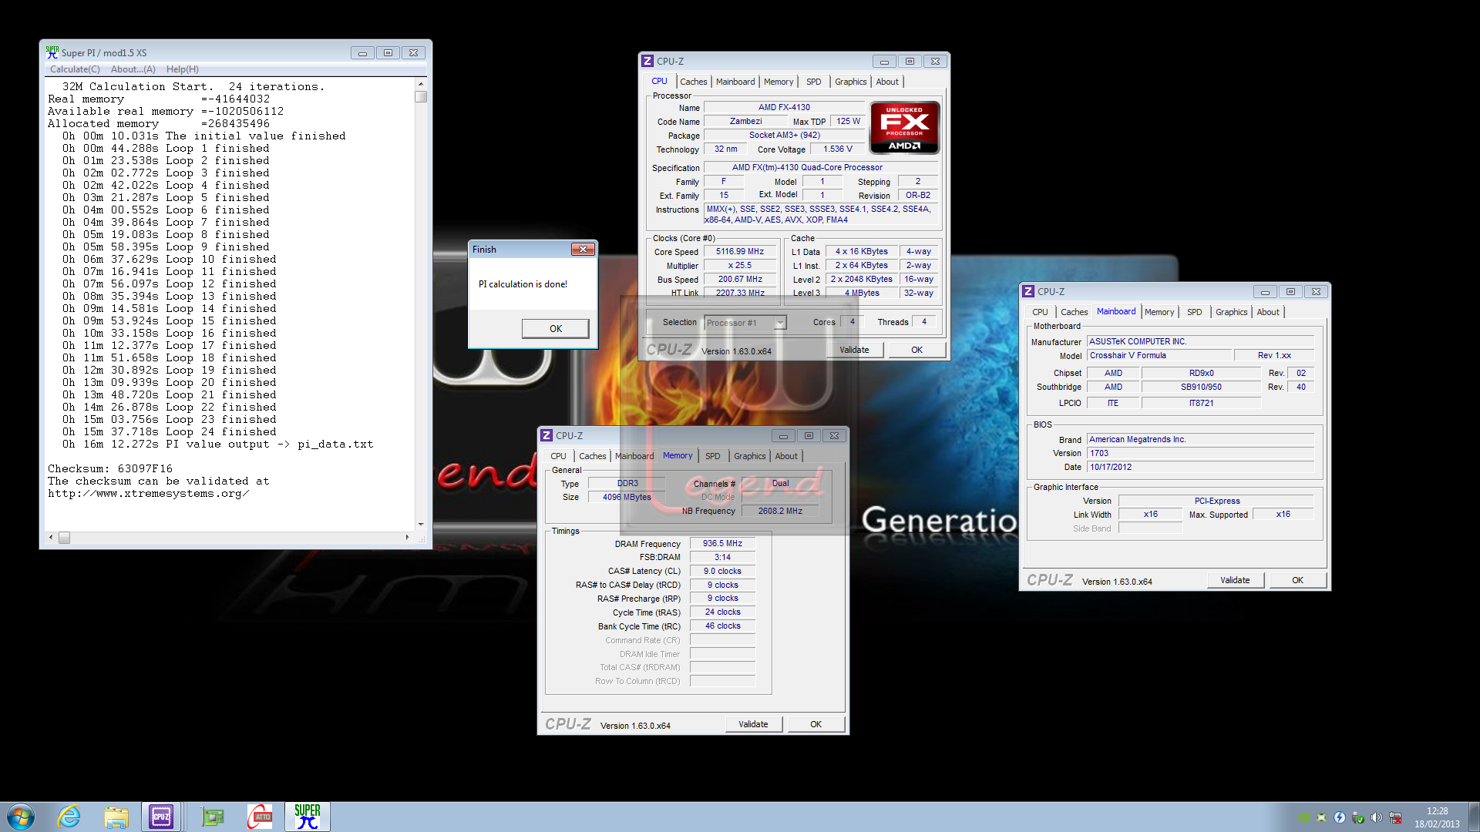Open Calculate(C) menu in Super PI

[75, 69]
